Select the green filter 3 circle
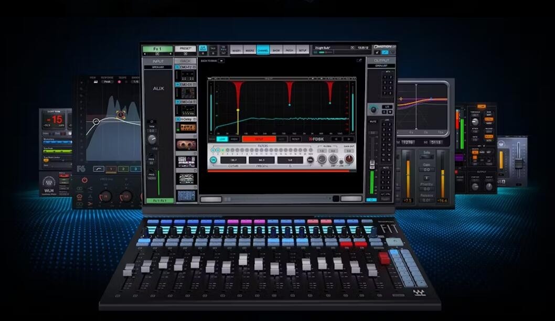 (x=222, y=151)
